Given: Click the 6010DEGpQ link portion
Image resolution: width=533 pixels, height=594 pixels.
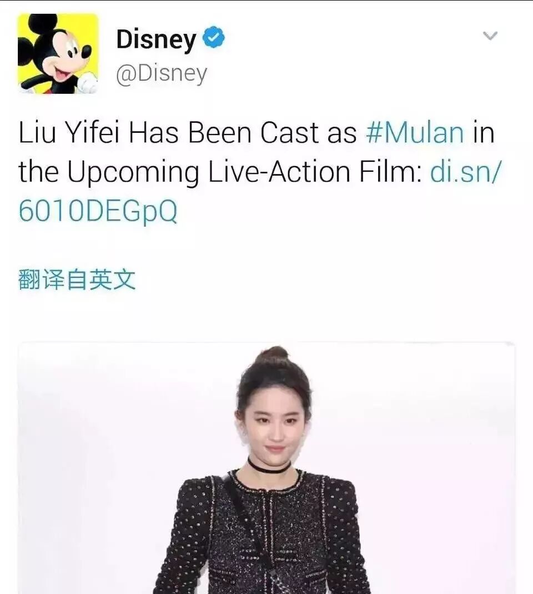Looking at the screenshot, I should tap(98, 211).
